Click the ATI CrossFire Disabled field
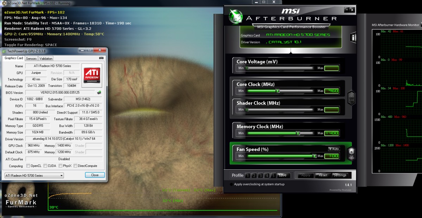This screenshot has height=218, width=422. (x=64, y=159)
